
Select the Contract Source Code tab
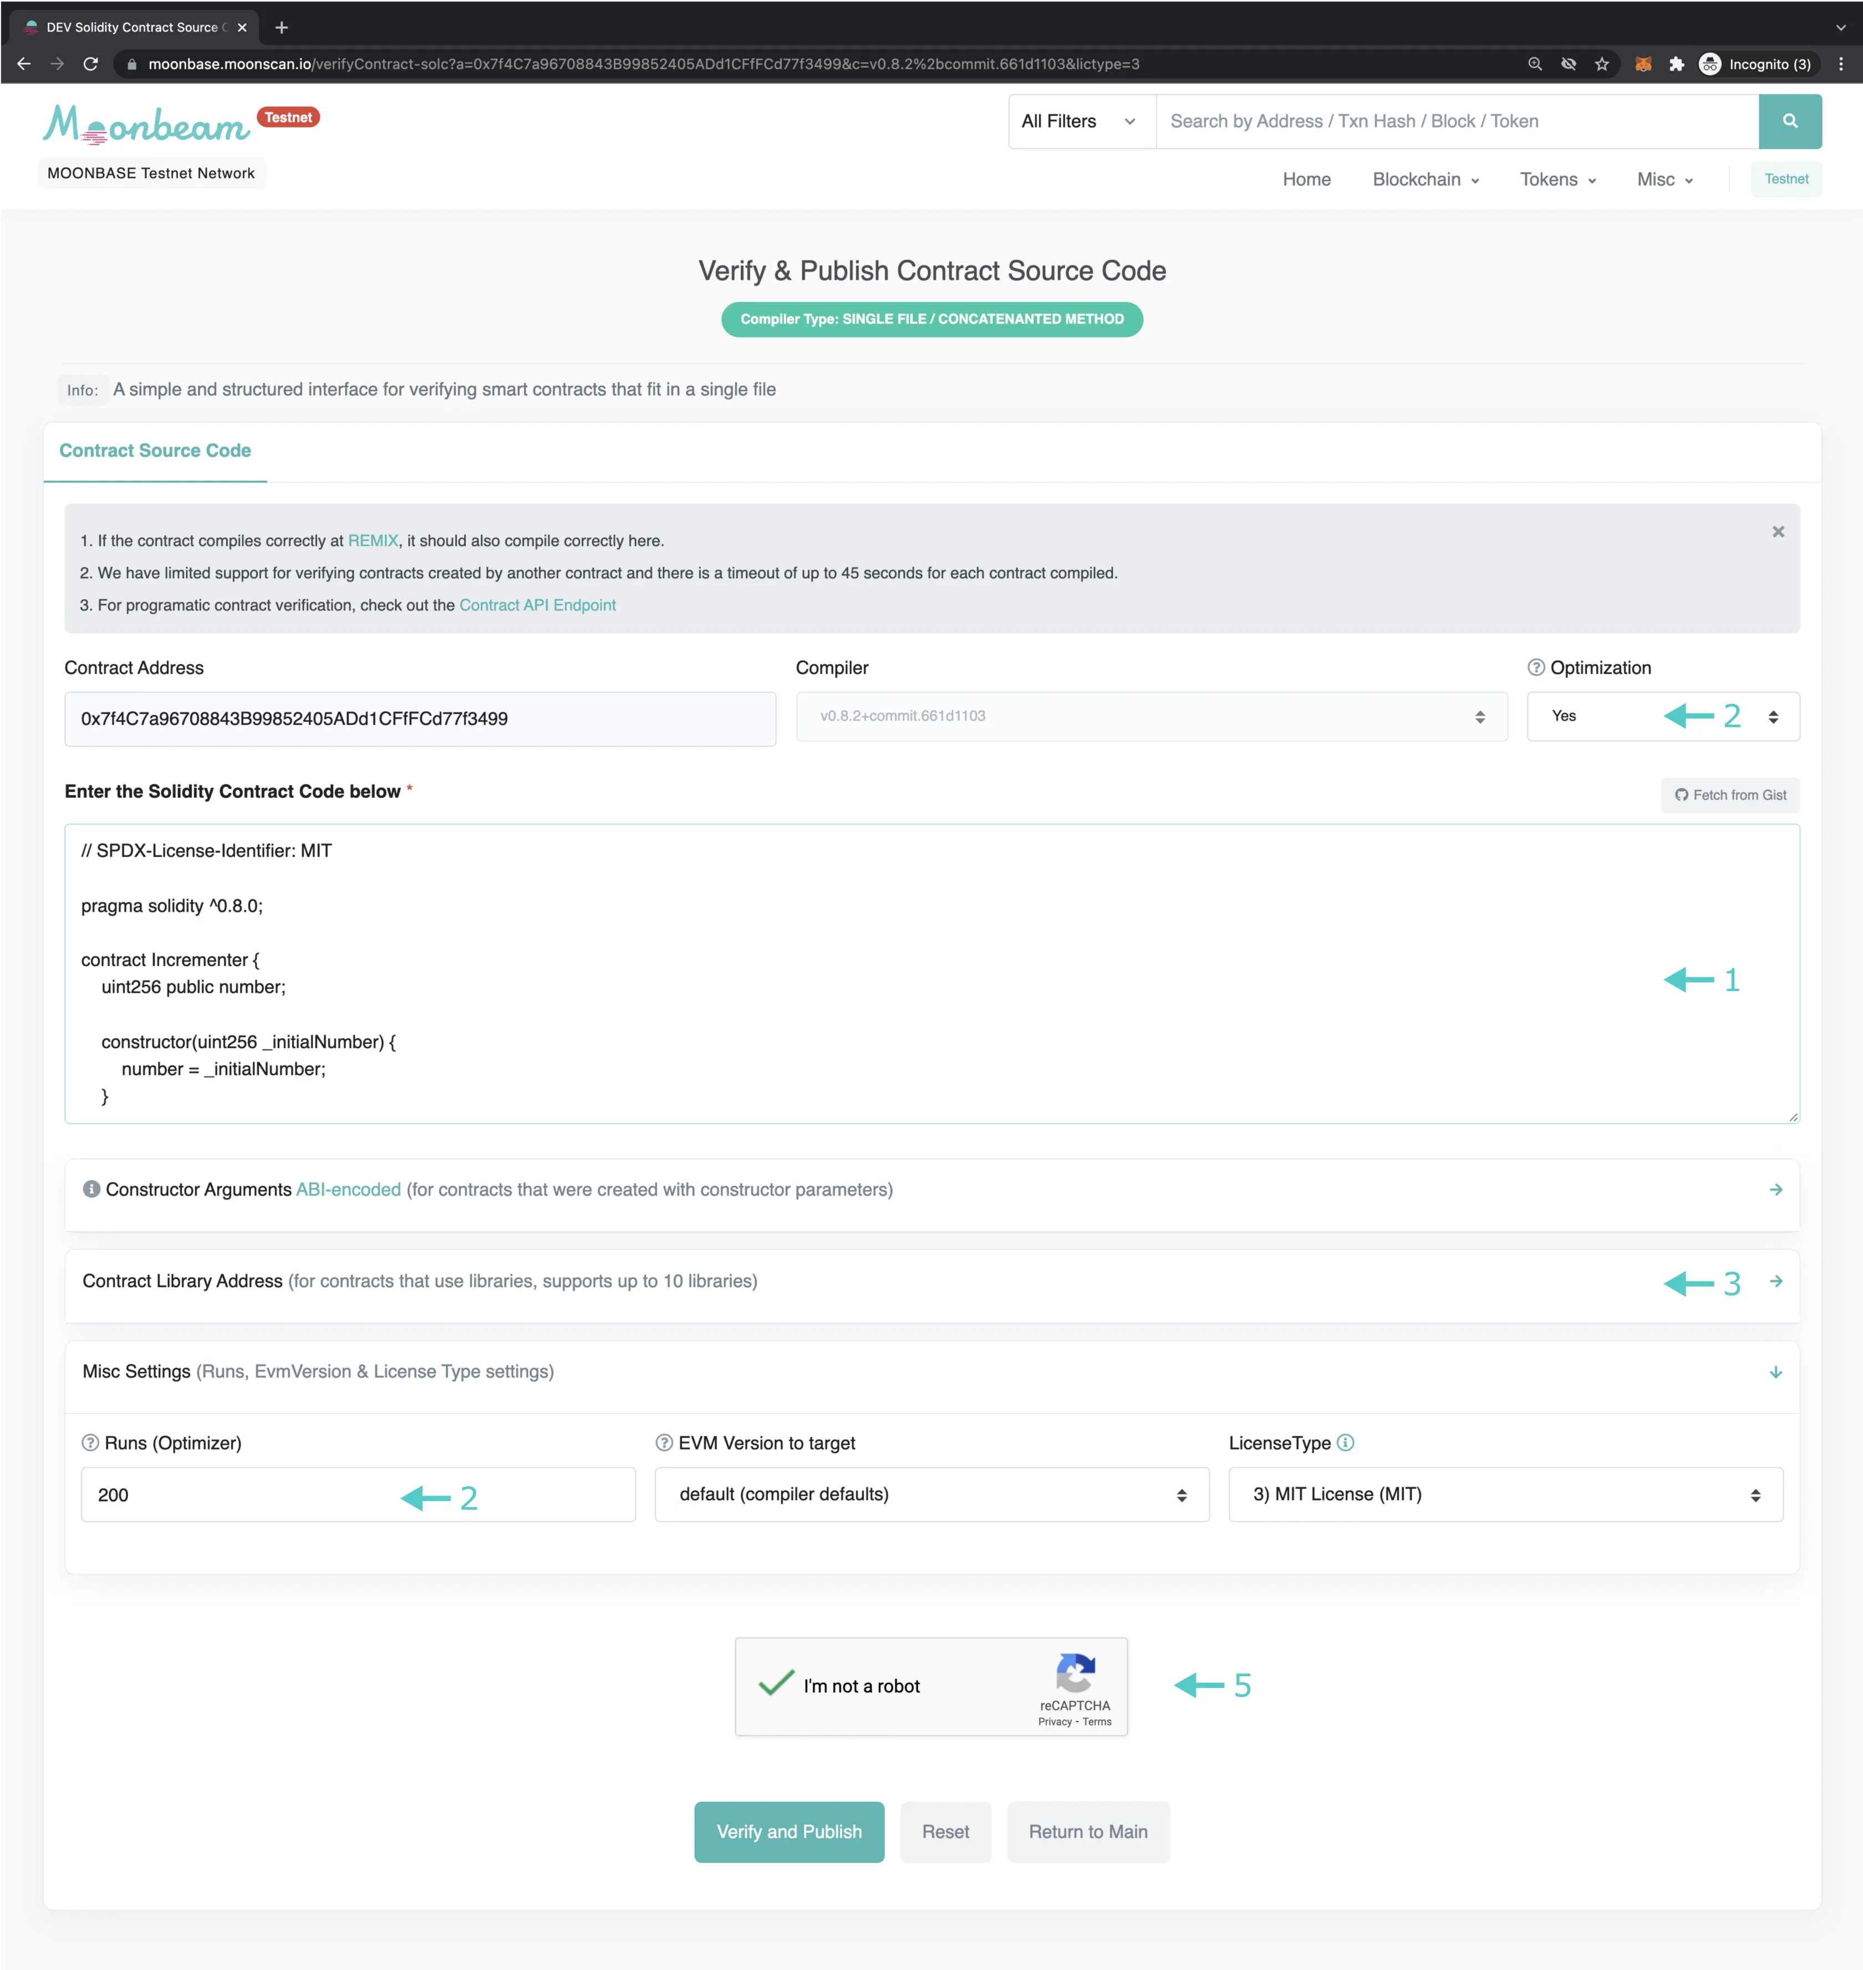click(x=154, y=450)
